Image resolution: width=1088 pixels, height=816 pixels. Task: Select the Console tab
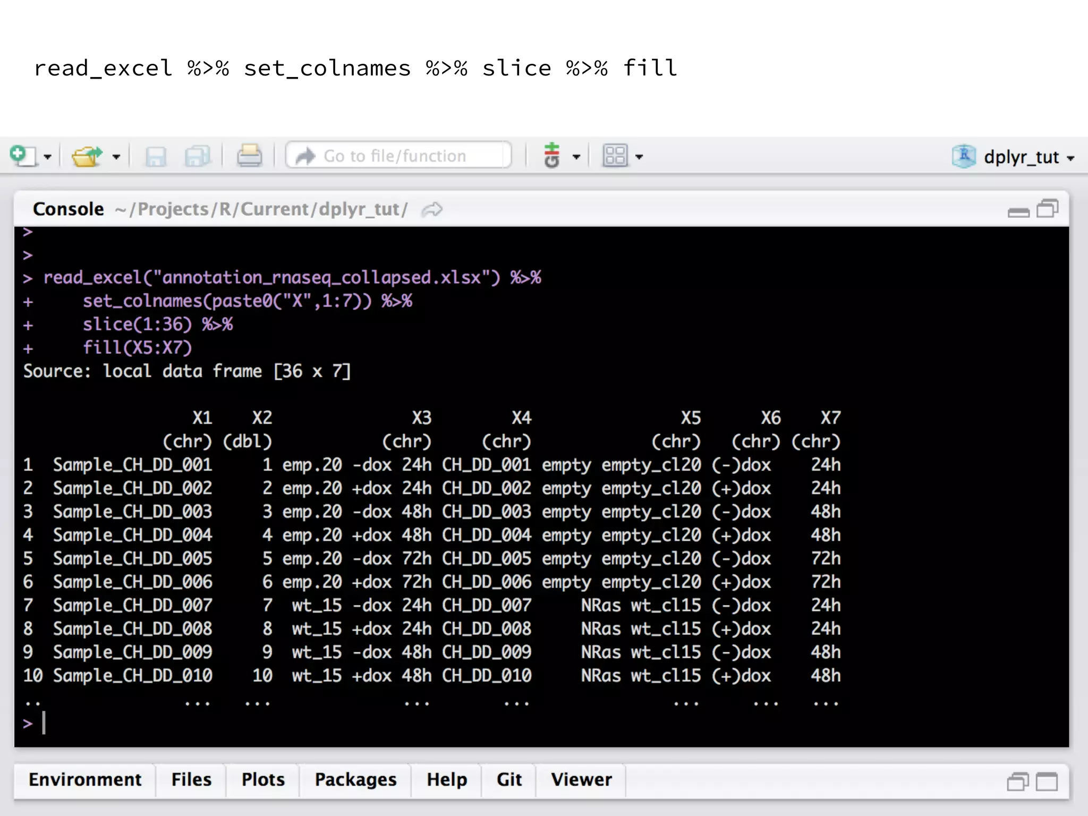point(69,209)
